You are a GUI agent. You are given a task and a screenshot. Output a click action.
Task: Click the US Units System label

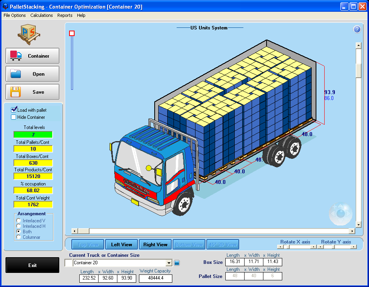point(209,28)
